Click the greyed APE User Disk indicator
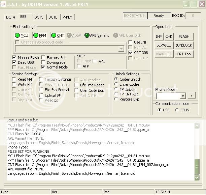The image size is (206, 195). (x=127, y=35)
